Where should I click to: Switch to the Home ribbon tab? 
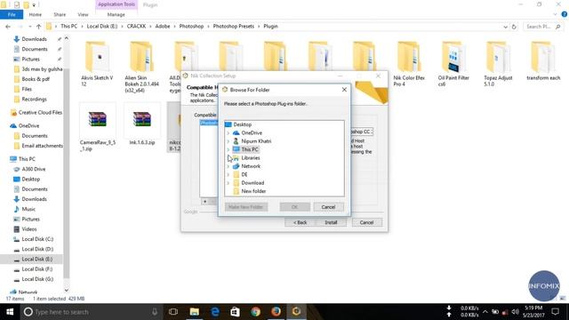pyautogui.click(x=36, y=14)
